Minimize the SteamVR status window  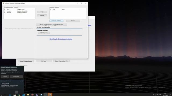tap(20, 81)
